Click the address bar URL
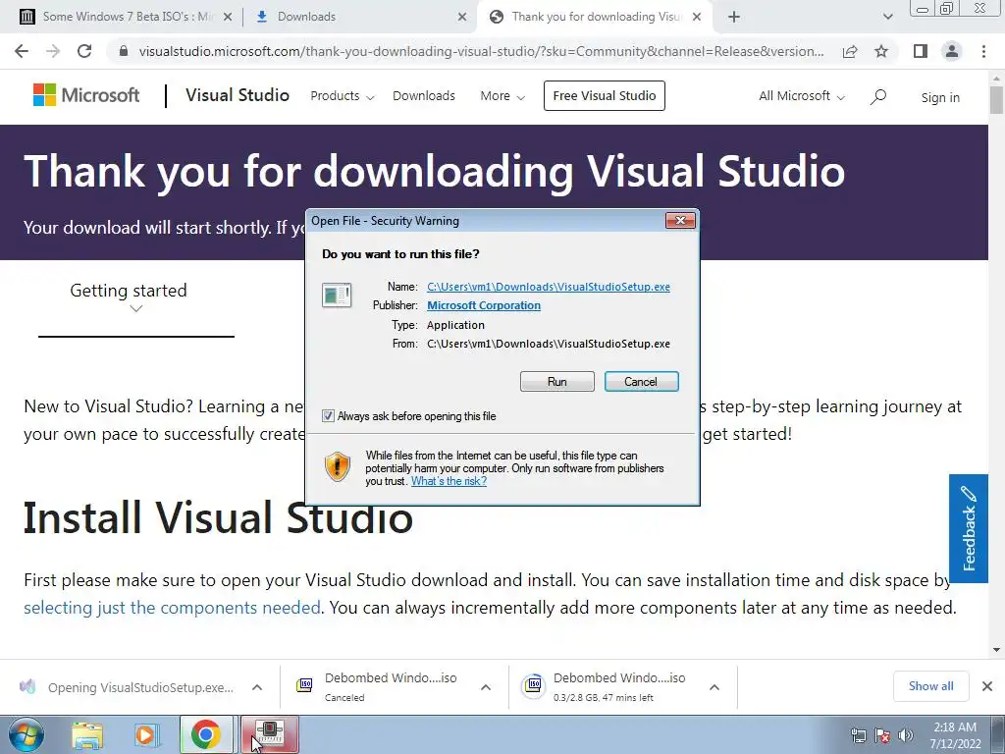 tap(481, 51)
